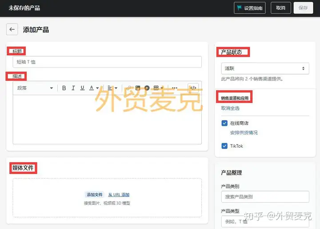
Task: Click the 取消全选 deselect all link
Action: click(x=230, y=108)
